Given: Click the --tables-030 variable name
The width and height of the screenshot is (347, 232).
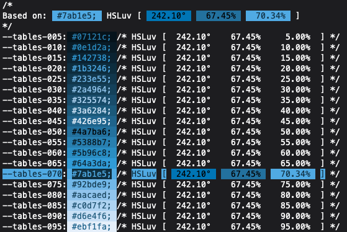Looking at the screenshot, I should tap(32, 89).
